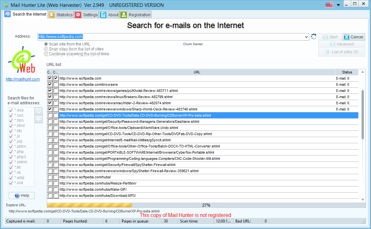Toggle first checkbox of Brasero-Review row

click(x=50, y=97)
